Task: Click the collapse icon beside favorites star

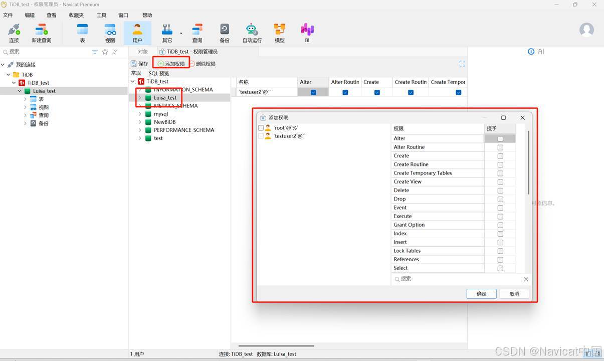Action: click(x=115, y=52)
